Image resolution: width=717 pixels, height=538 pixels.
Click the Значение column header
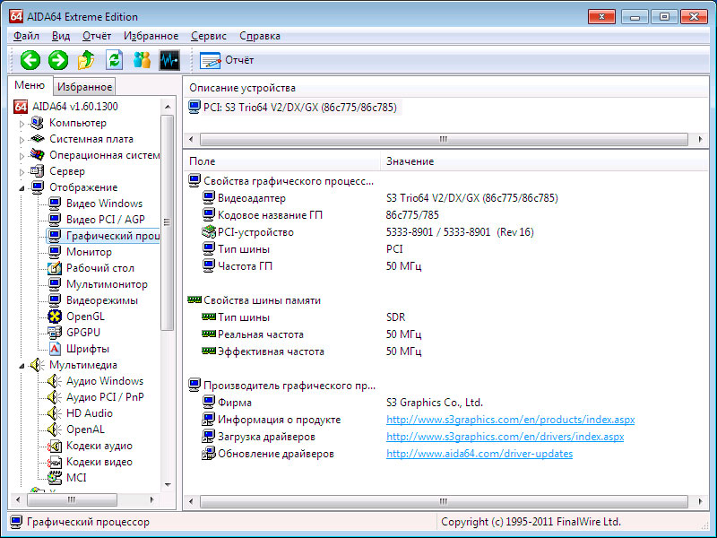410,161
